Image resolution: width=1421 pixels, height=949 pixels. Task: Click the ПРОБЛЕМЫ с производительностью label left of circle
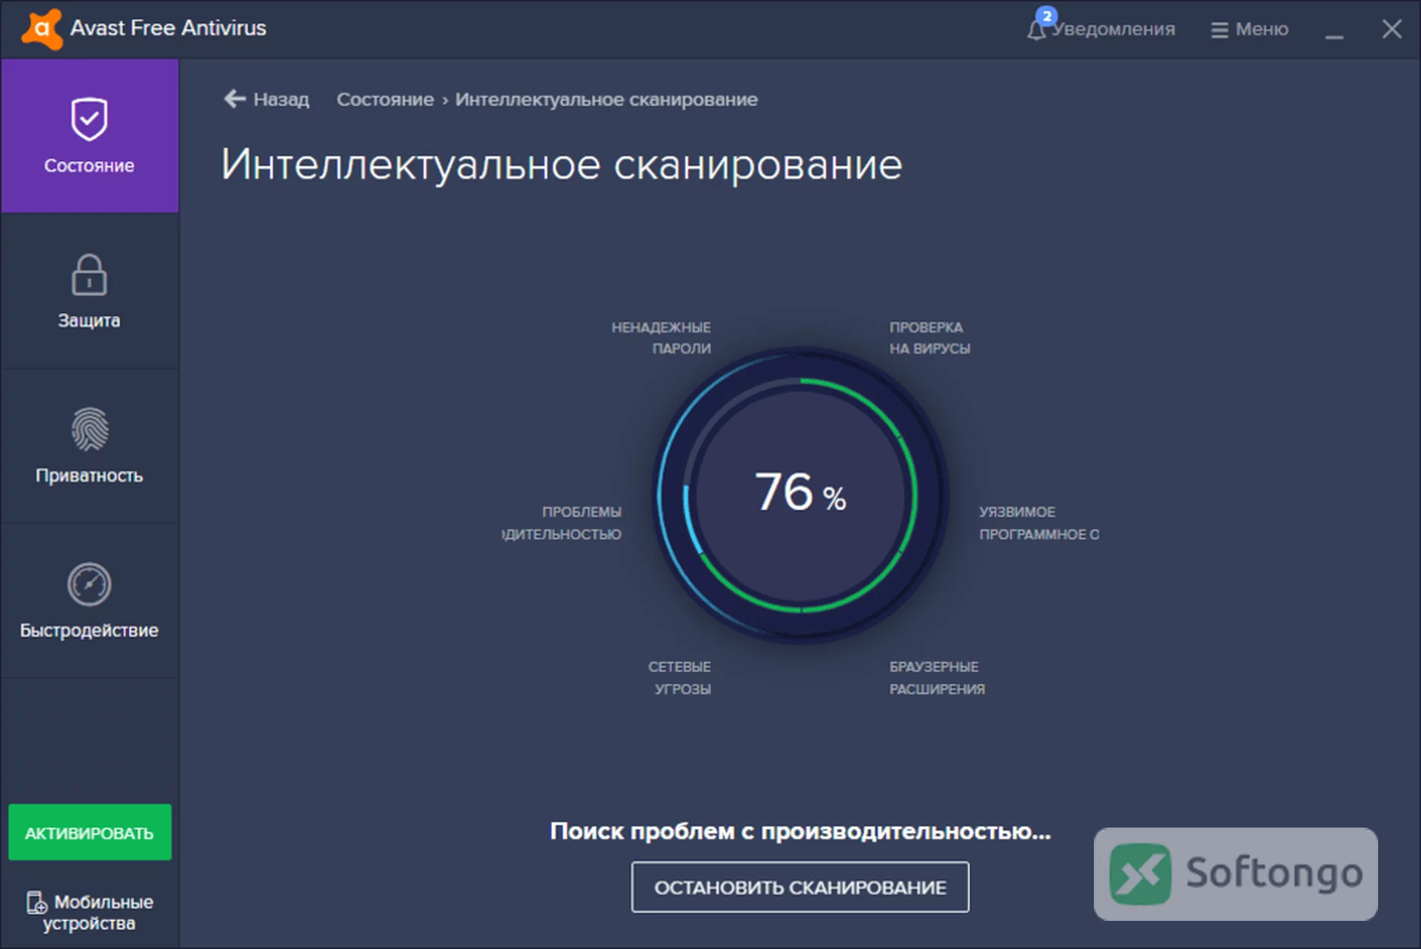(x=562, y=523)
